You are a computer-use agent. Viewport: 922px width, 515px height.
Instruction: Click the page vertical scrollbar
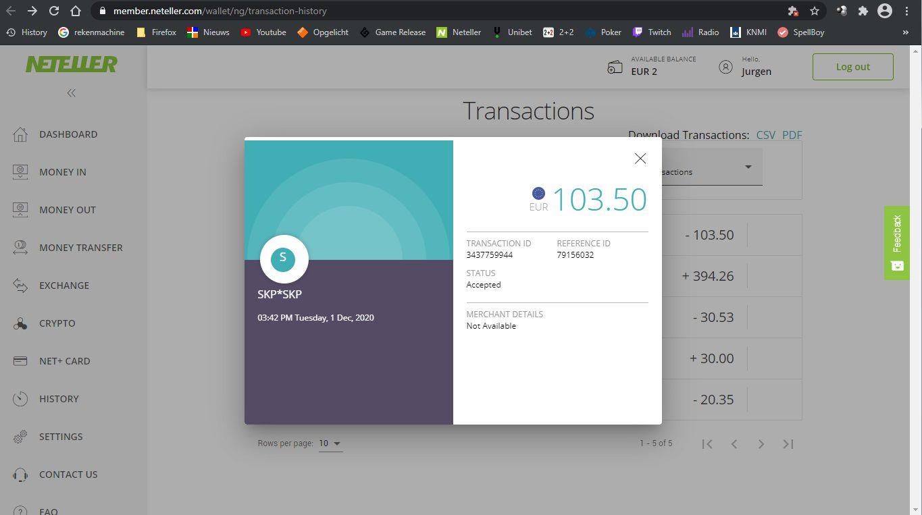[x=916, y=279]
